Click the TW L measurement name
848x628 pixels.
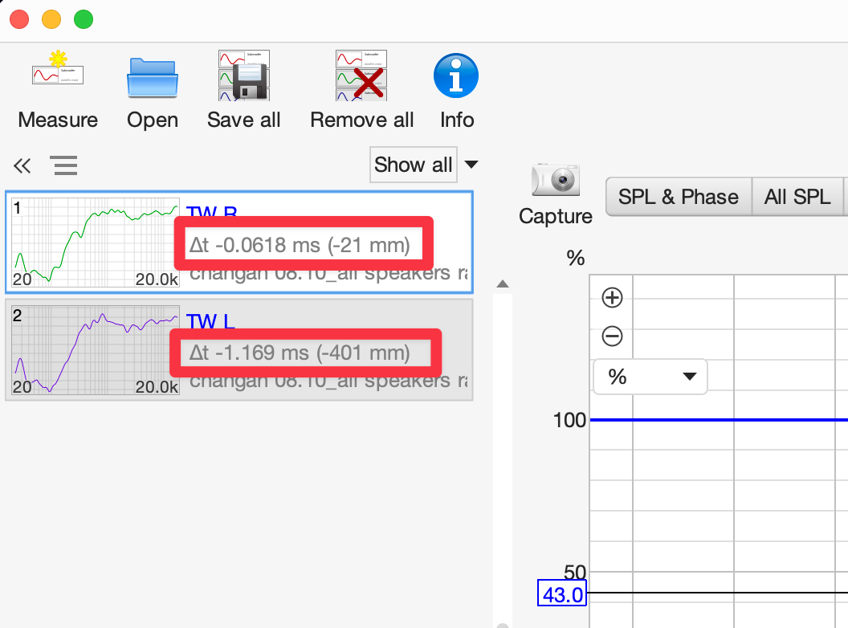(210, 323)
